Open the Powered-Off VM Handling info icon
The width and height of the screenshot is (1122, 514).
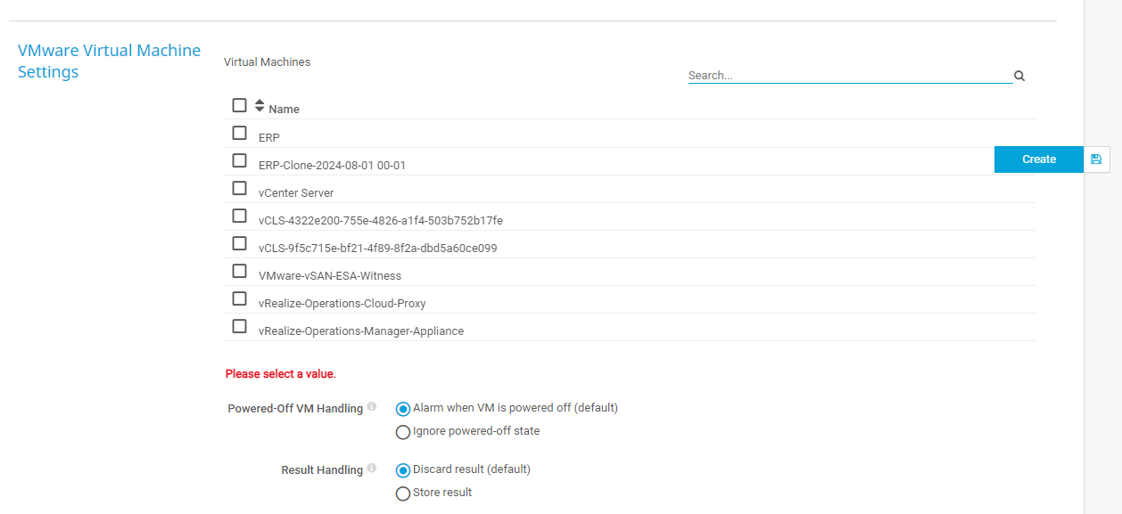(372, 407)
